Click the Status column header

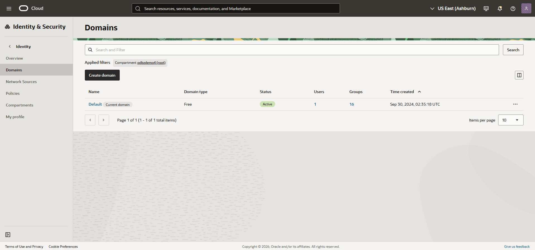[x=265, y=92]
